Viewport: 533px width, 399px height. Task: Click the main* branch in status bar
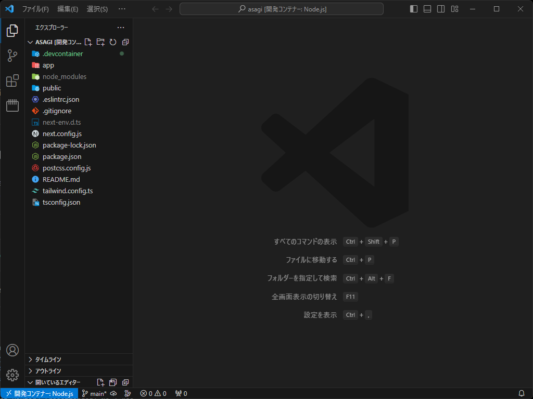(95, 394)
